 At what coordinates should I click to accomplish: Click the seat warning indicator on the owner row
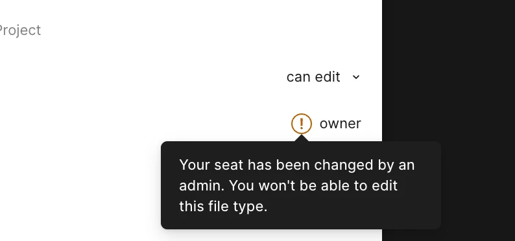click(301, 124)
